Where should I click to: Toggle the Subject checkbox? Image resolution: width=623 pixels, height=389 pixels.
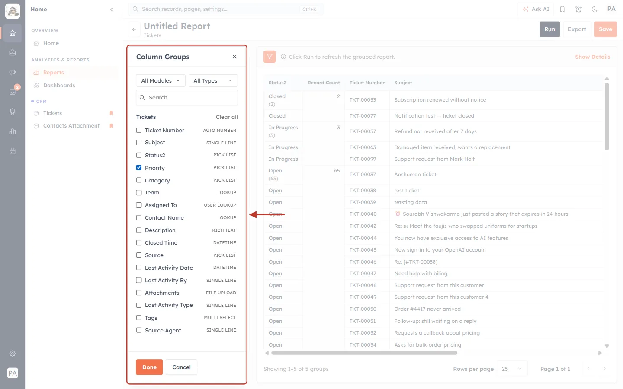point(139,143)
